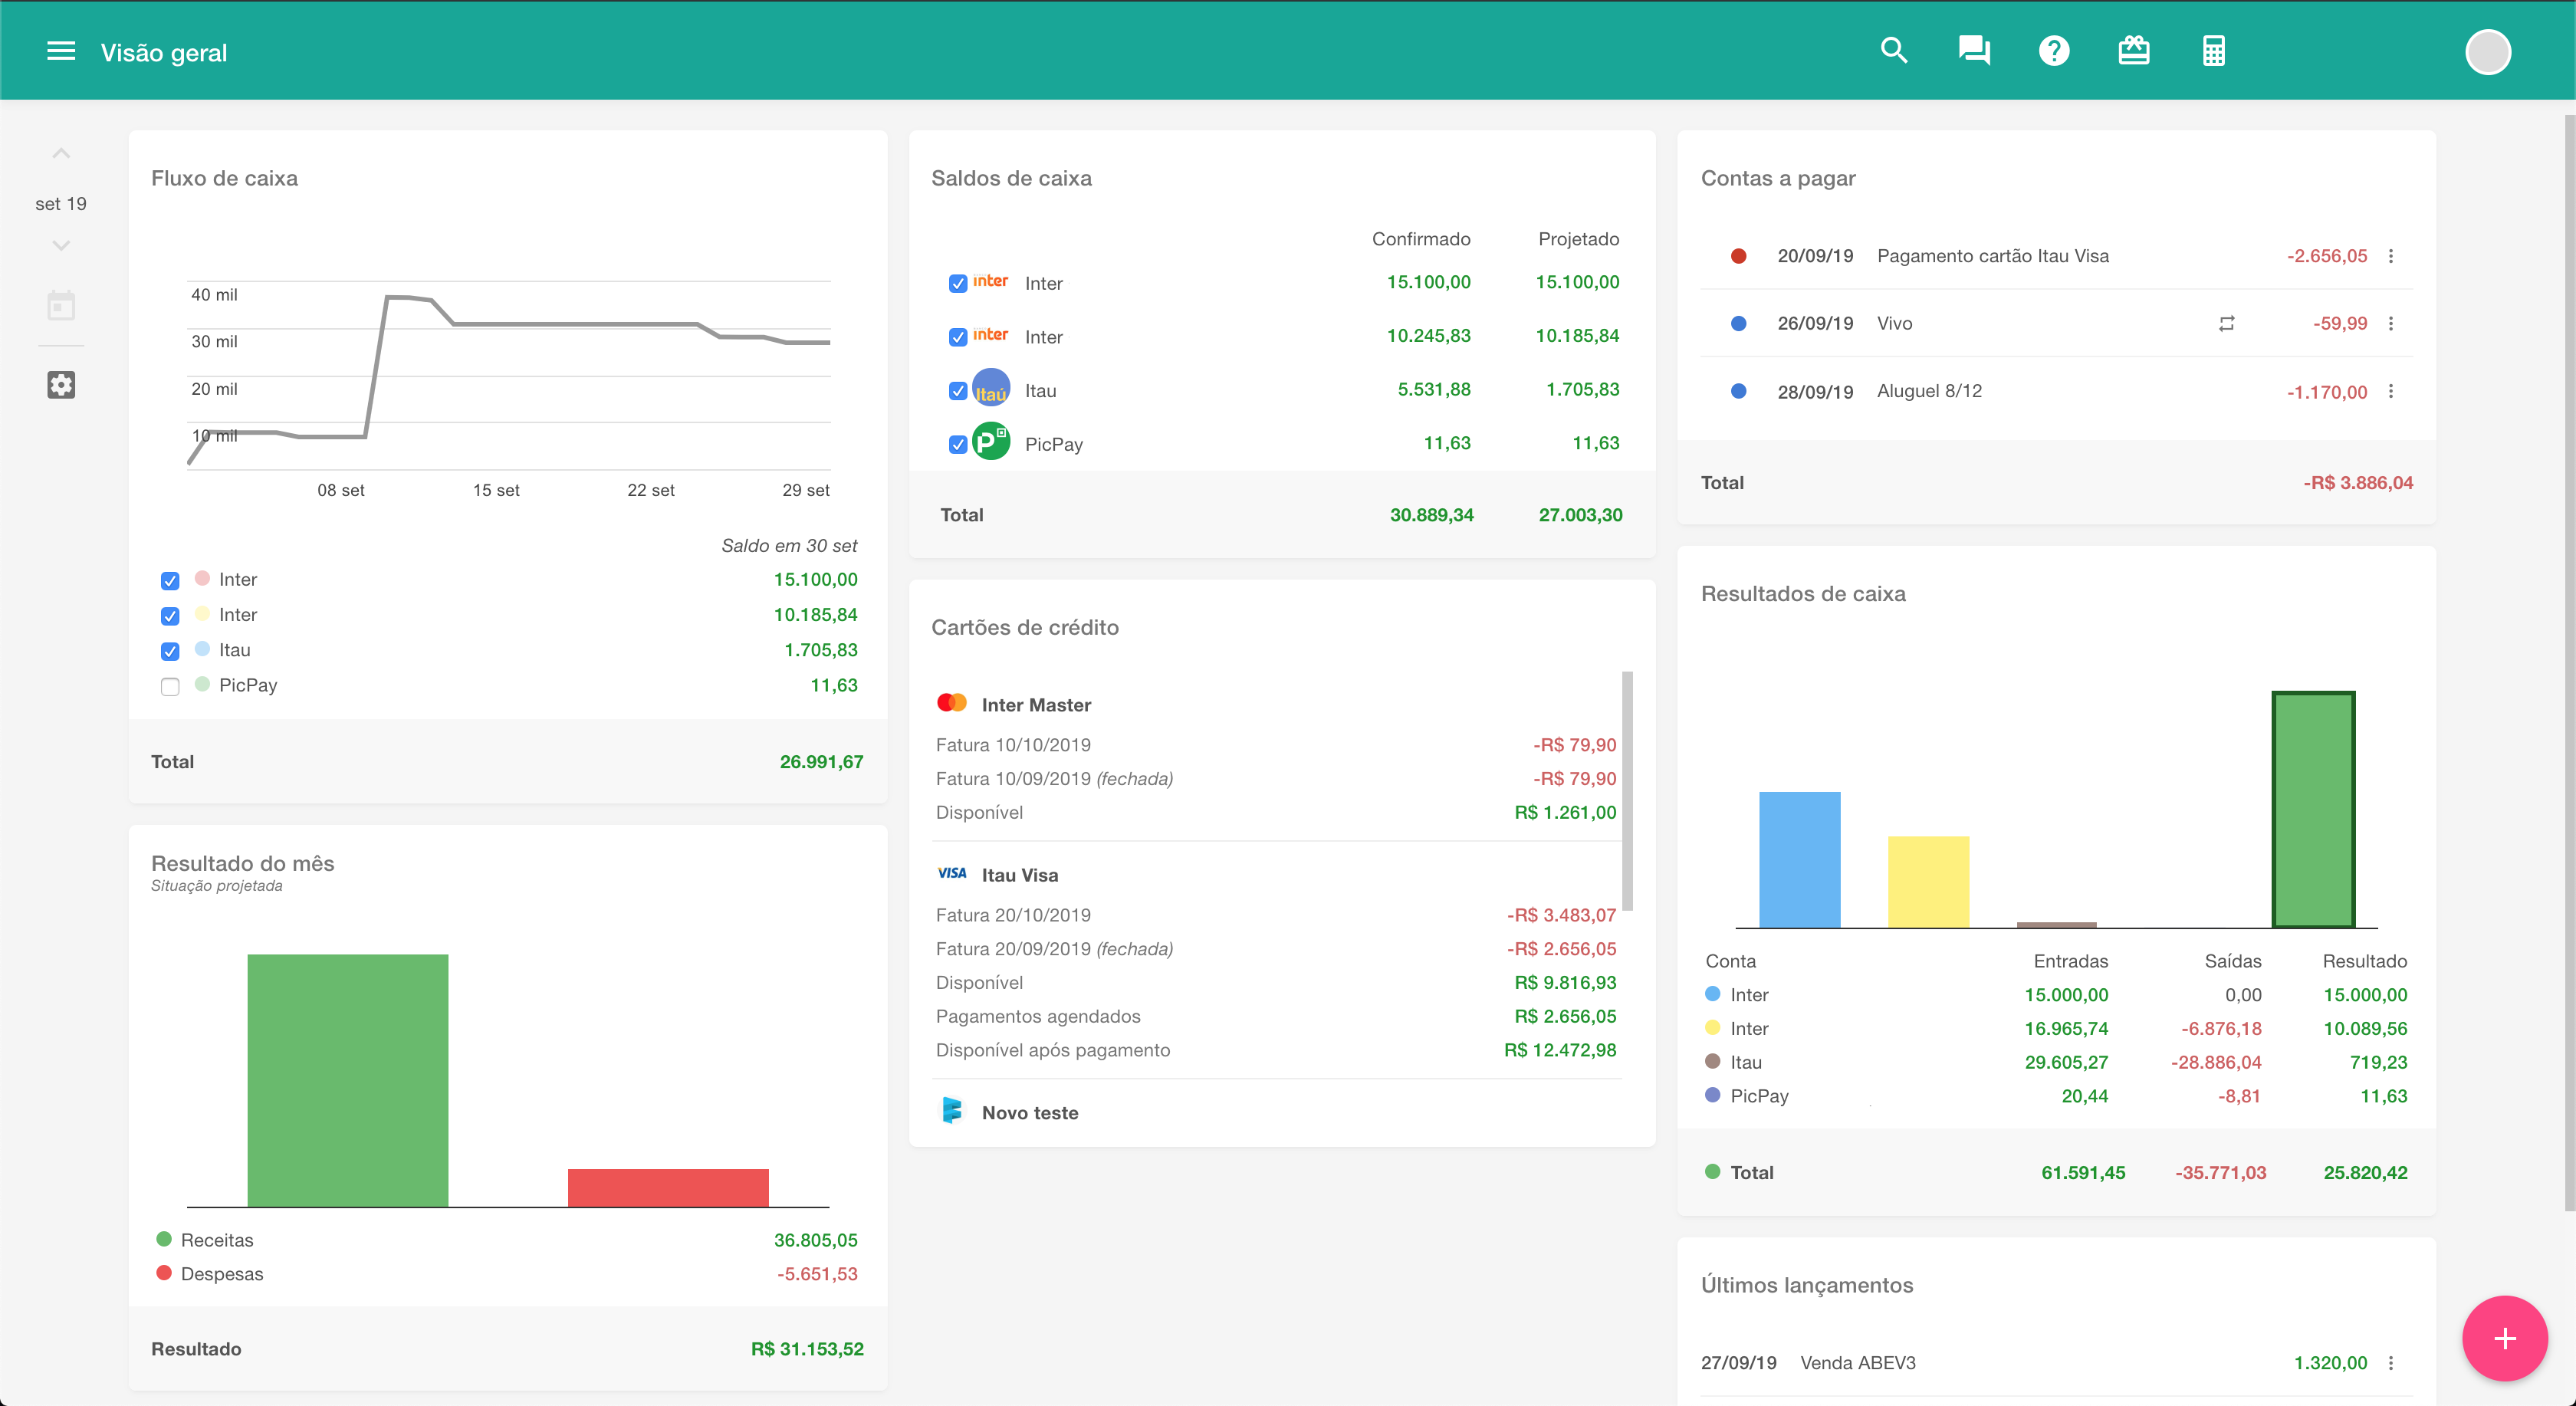Viewport: 2576px width, 1406px height.
Task: Enable PicPay checkbox in Fluxo de caixa
Action: (170, 687)
